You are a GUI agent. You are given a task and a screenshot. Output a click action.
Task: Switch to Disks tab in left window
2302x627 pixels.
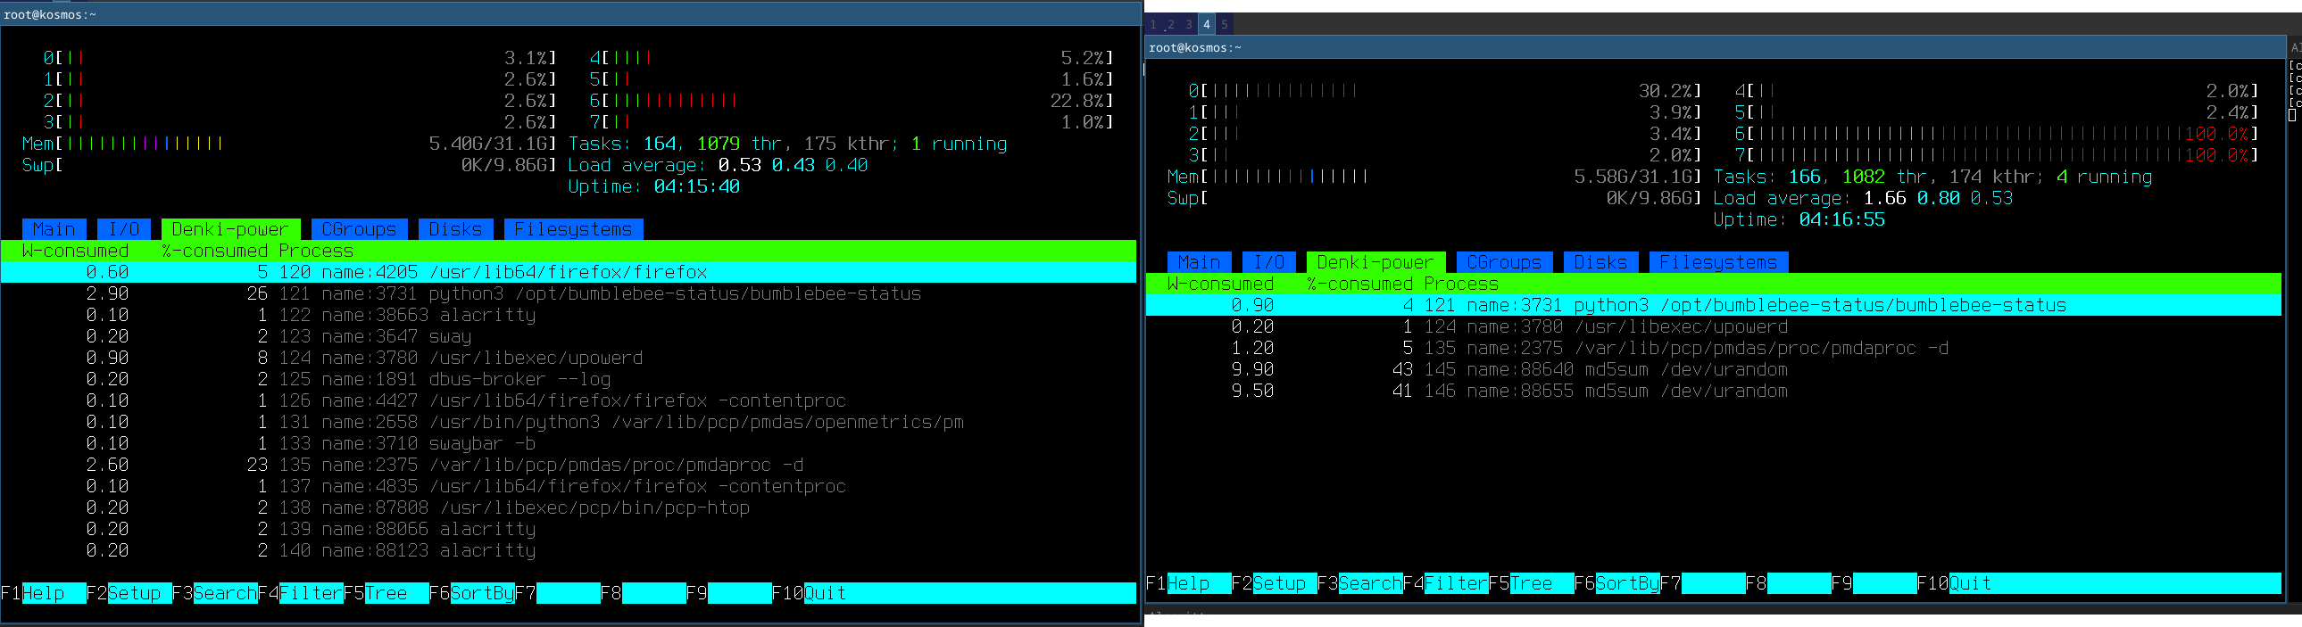[x=456, y=229]
